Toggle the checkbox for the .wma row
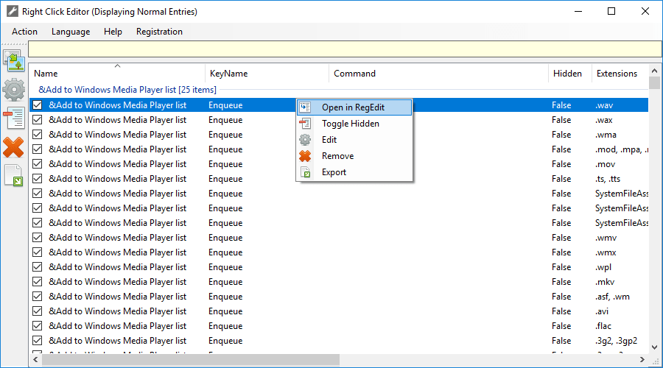Screen dimensions: 663x368 38,135
